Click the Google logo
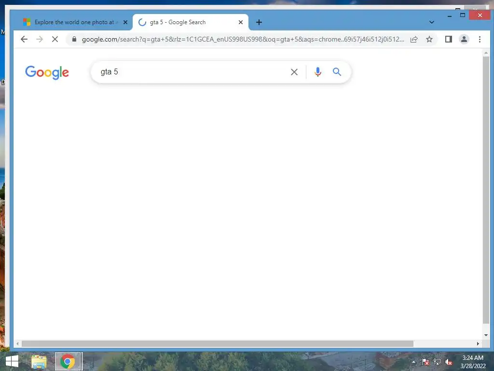 [x=47, y=72]
